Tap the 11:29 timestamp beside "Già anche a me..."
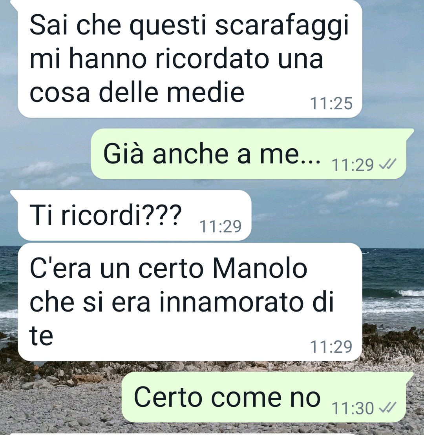Screen dimensions: 424x435 pyautogui.click(x=353, y=165)
